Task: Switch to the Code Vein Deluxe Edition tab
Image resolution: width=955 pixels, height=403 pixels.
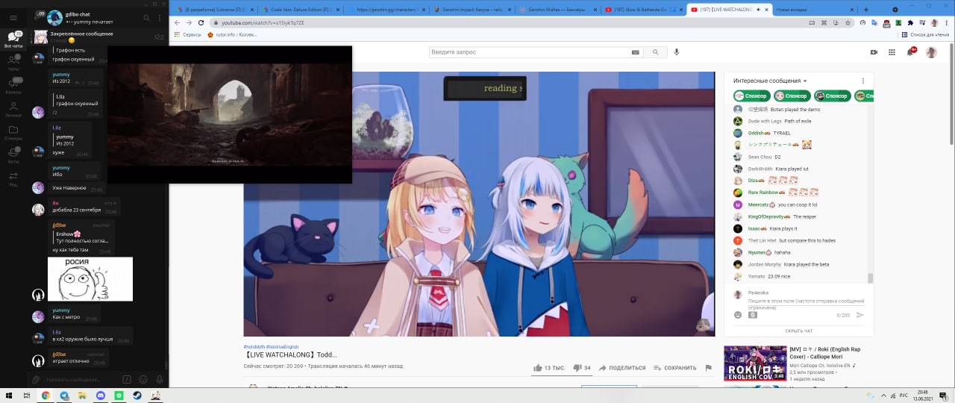Action: [x=301, y=10]
